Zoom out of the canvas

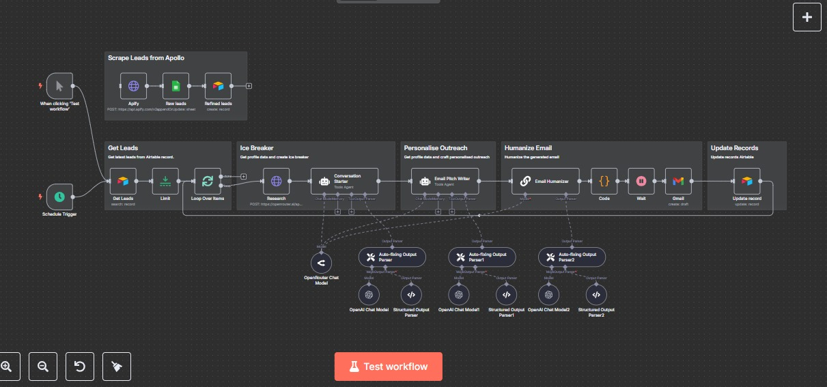coord(43,367)
